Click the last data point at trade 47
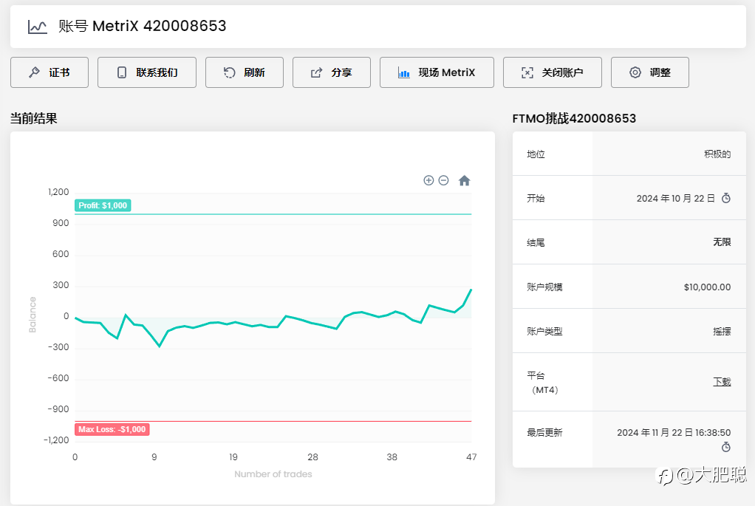Viewport: 755px width, 506px height. pyautogui.click(x=471, y=290)
